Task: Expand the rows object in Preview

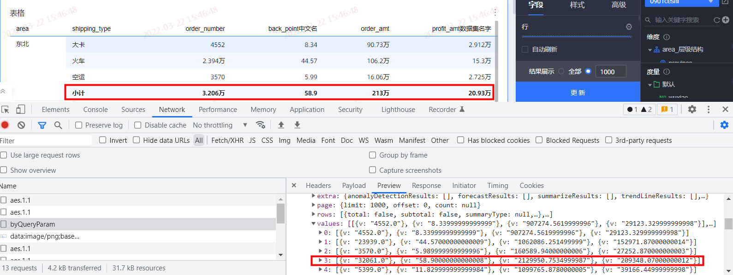Action: coord(314,214)
